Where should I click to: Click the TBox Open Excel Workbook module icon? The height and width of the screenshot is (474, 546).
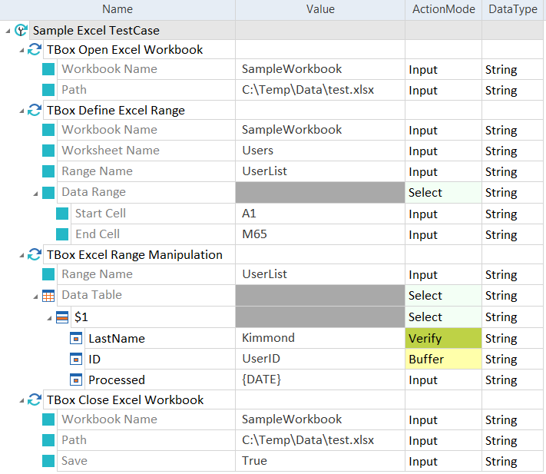pyautogui.click(x=35, y=50)
